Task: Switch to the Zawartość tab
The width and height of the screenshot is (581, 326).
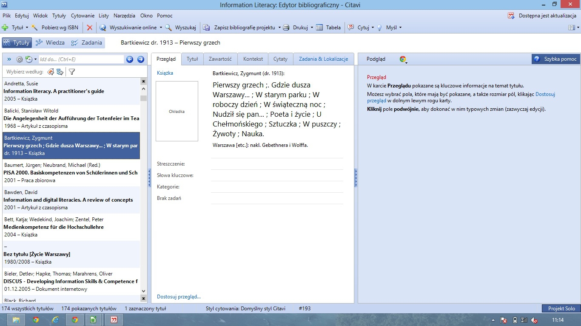Action: [x=220, y=59]
